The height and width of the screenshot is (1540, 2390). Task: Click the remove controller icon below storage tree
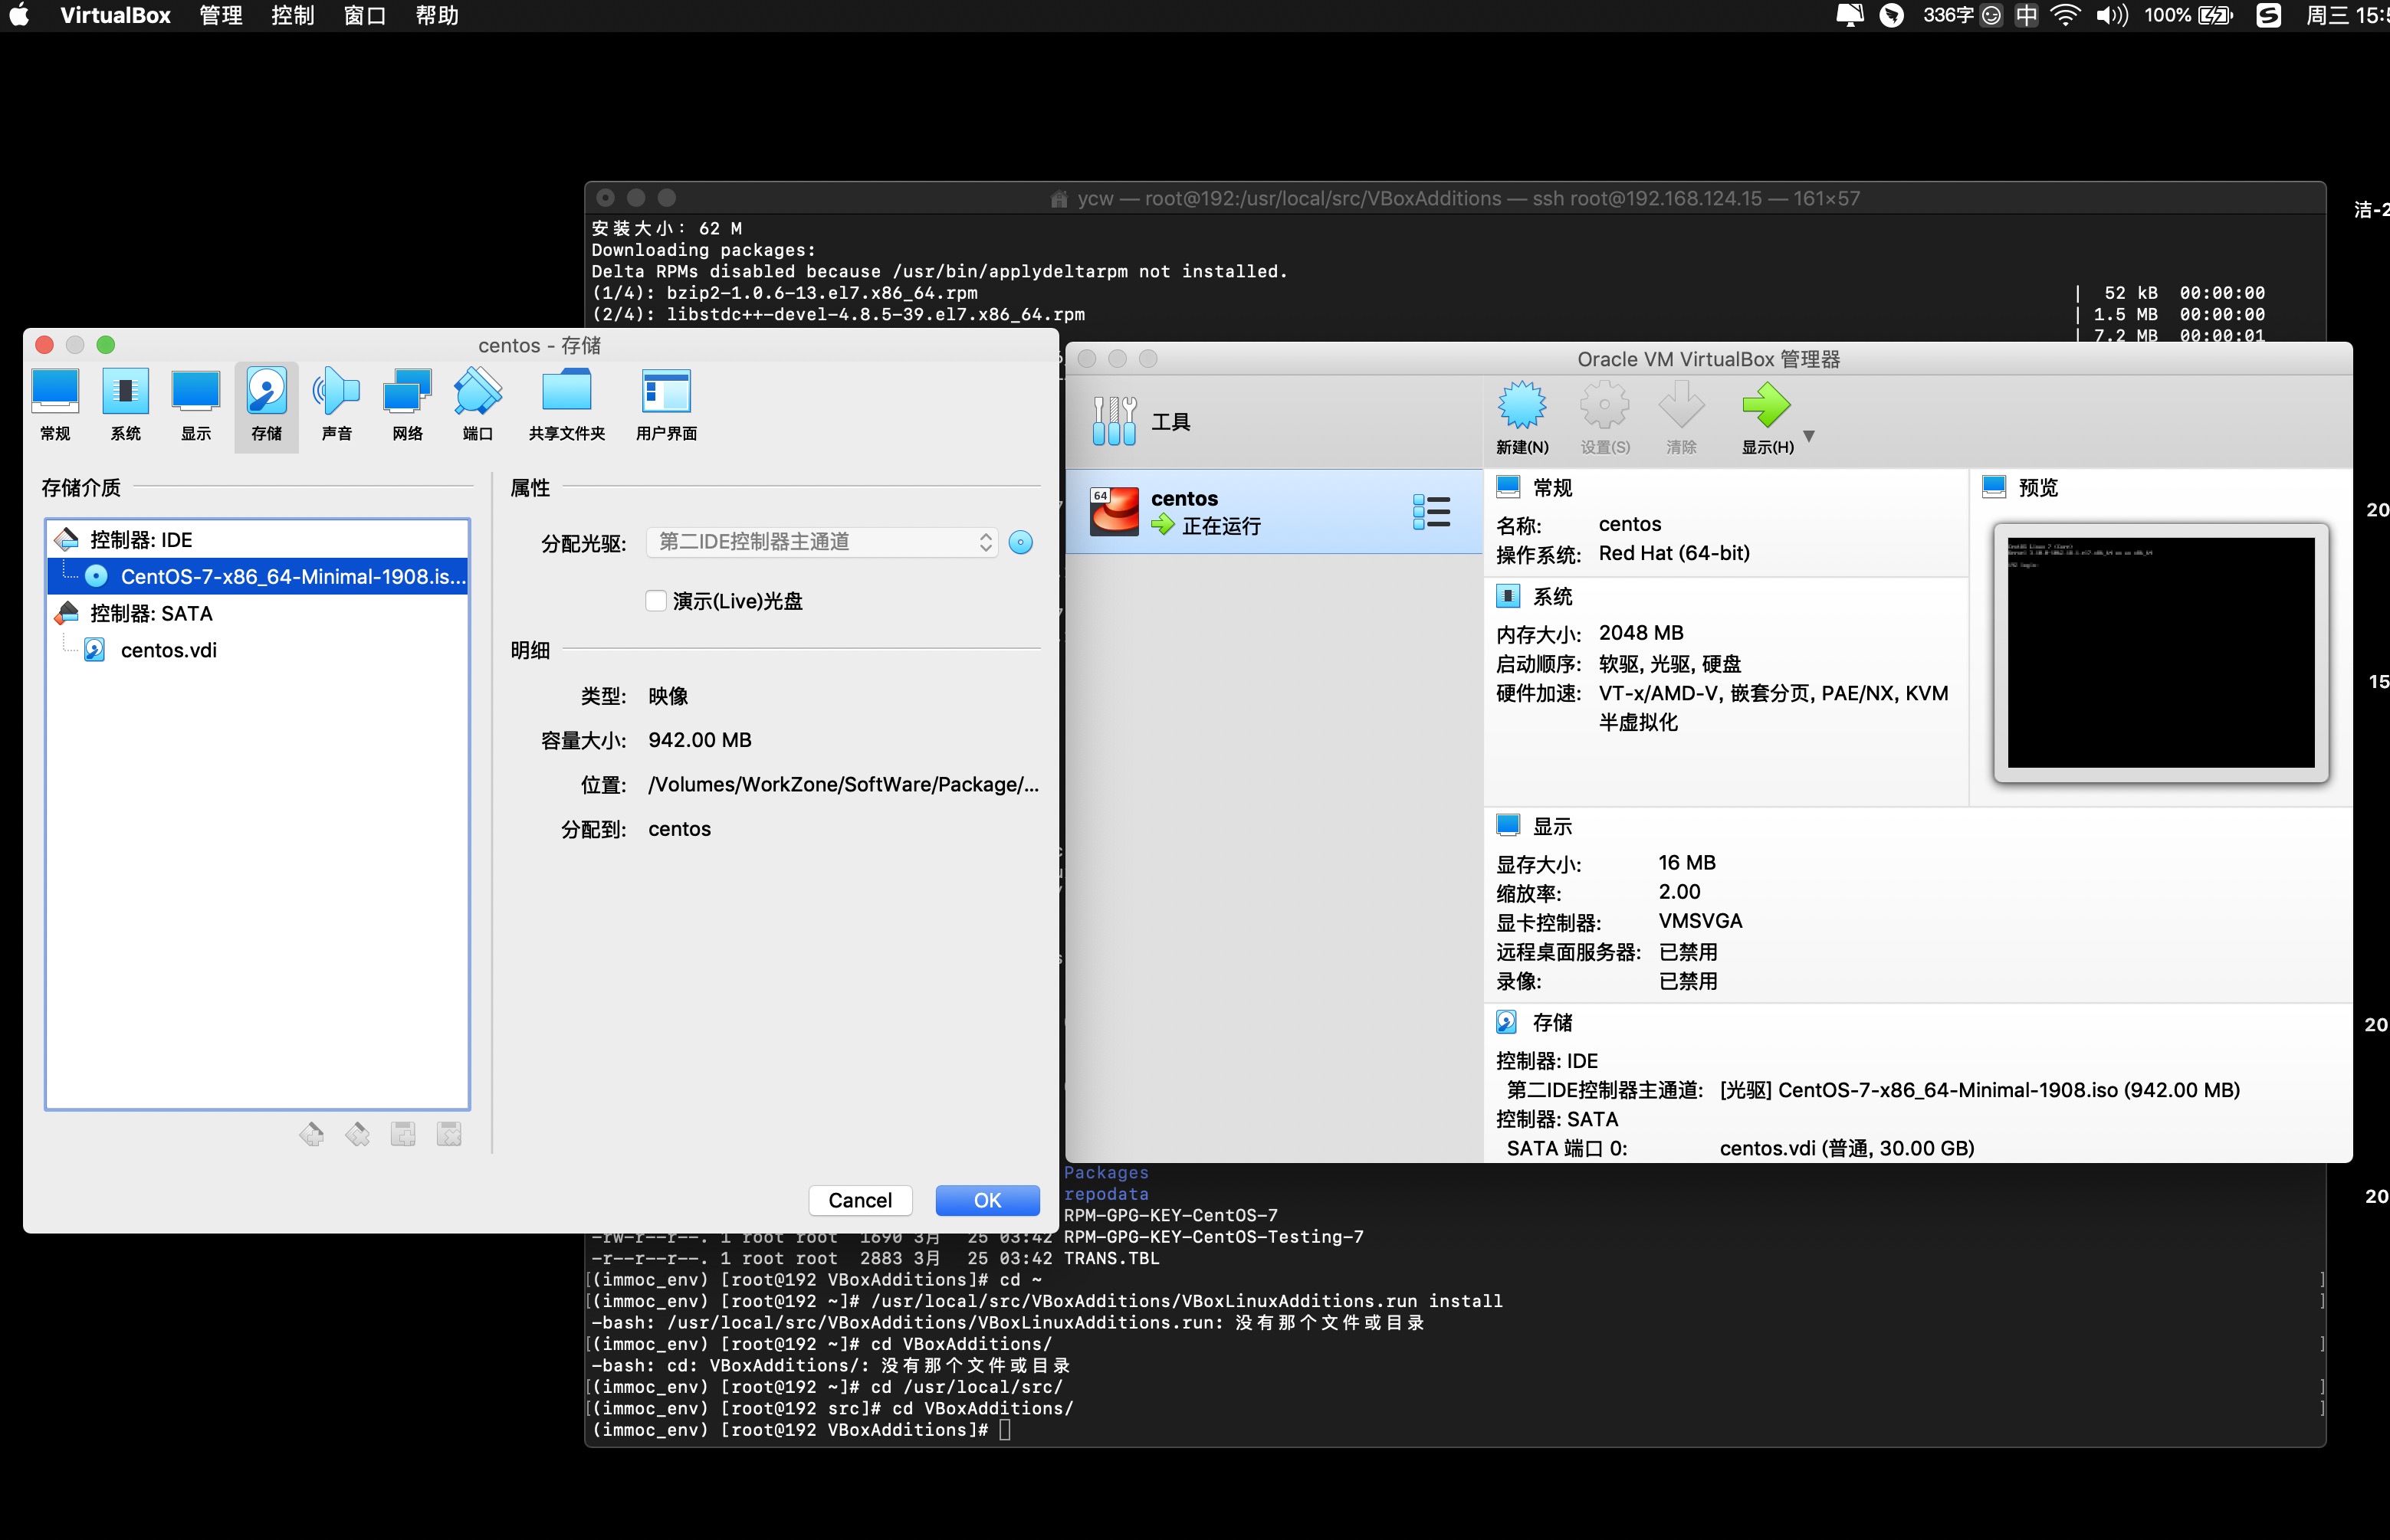click(x=357, y=1134)
